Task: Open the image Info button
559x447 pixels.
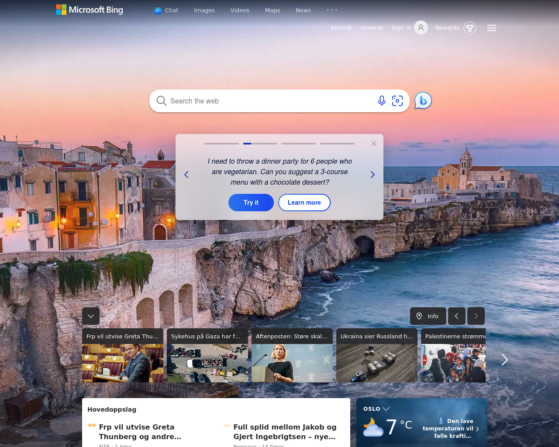Action: [x=428, y=316]
